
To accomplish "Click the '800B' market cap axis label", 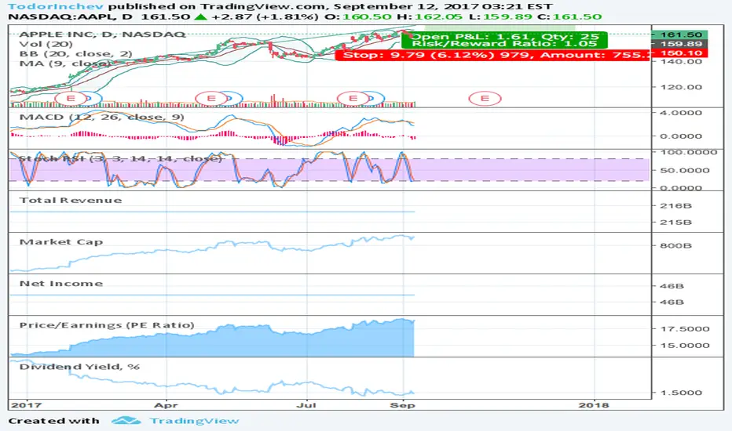I will (x=675, y=245).
